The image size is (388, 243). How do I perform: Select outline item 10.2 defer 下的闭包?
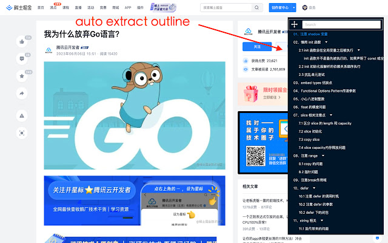pos(313,213)
